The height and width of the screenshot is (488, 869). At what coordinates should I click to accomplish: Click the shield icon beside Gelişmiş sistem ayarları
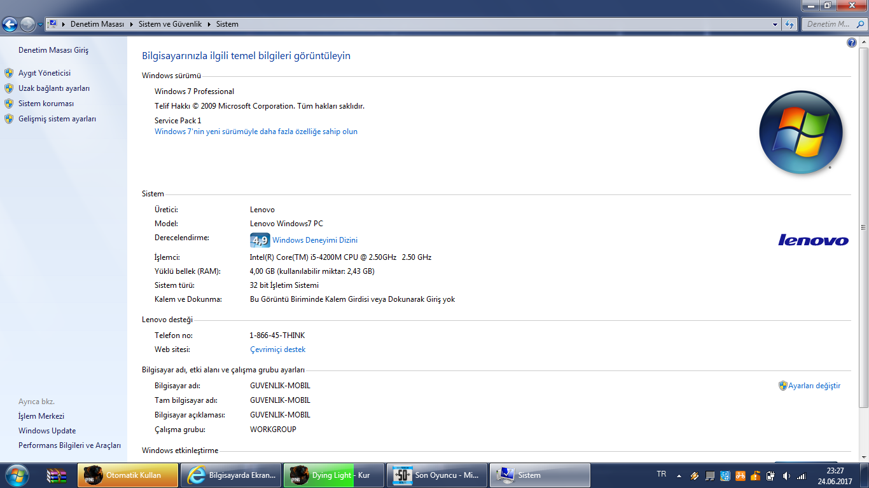(x=9, y=119)
